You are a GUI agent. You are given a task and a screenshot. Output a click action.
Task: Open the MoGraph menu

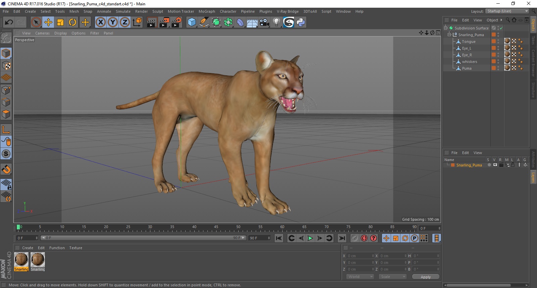[x=207, y=11]
